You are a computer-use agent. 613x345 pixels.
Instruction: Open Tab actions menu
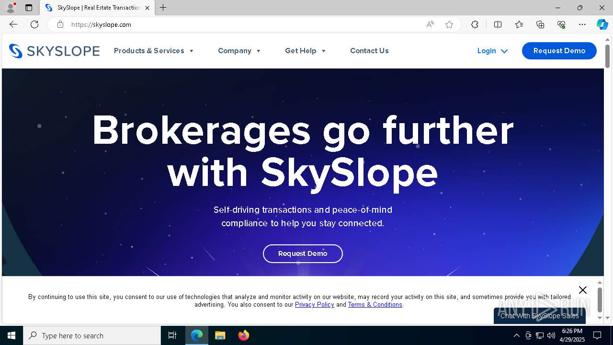(29, 8)
